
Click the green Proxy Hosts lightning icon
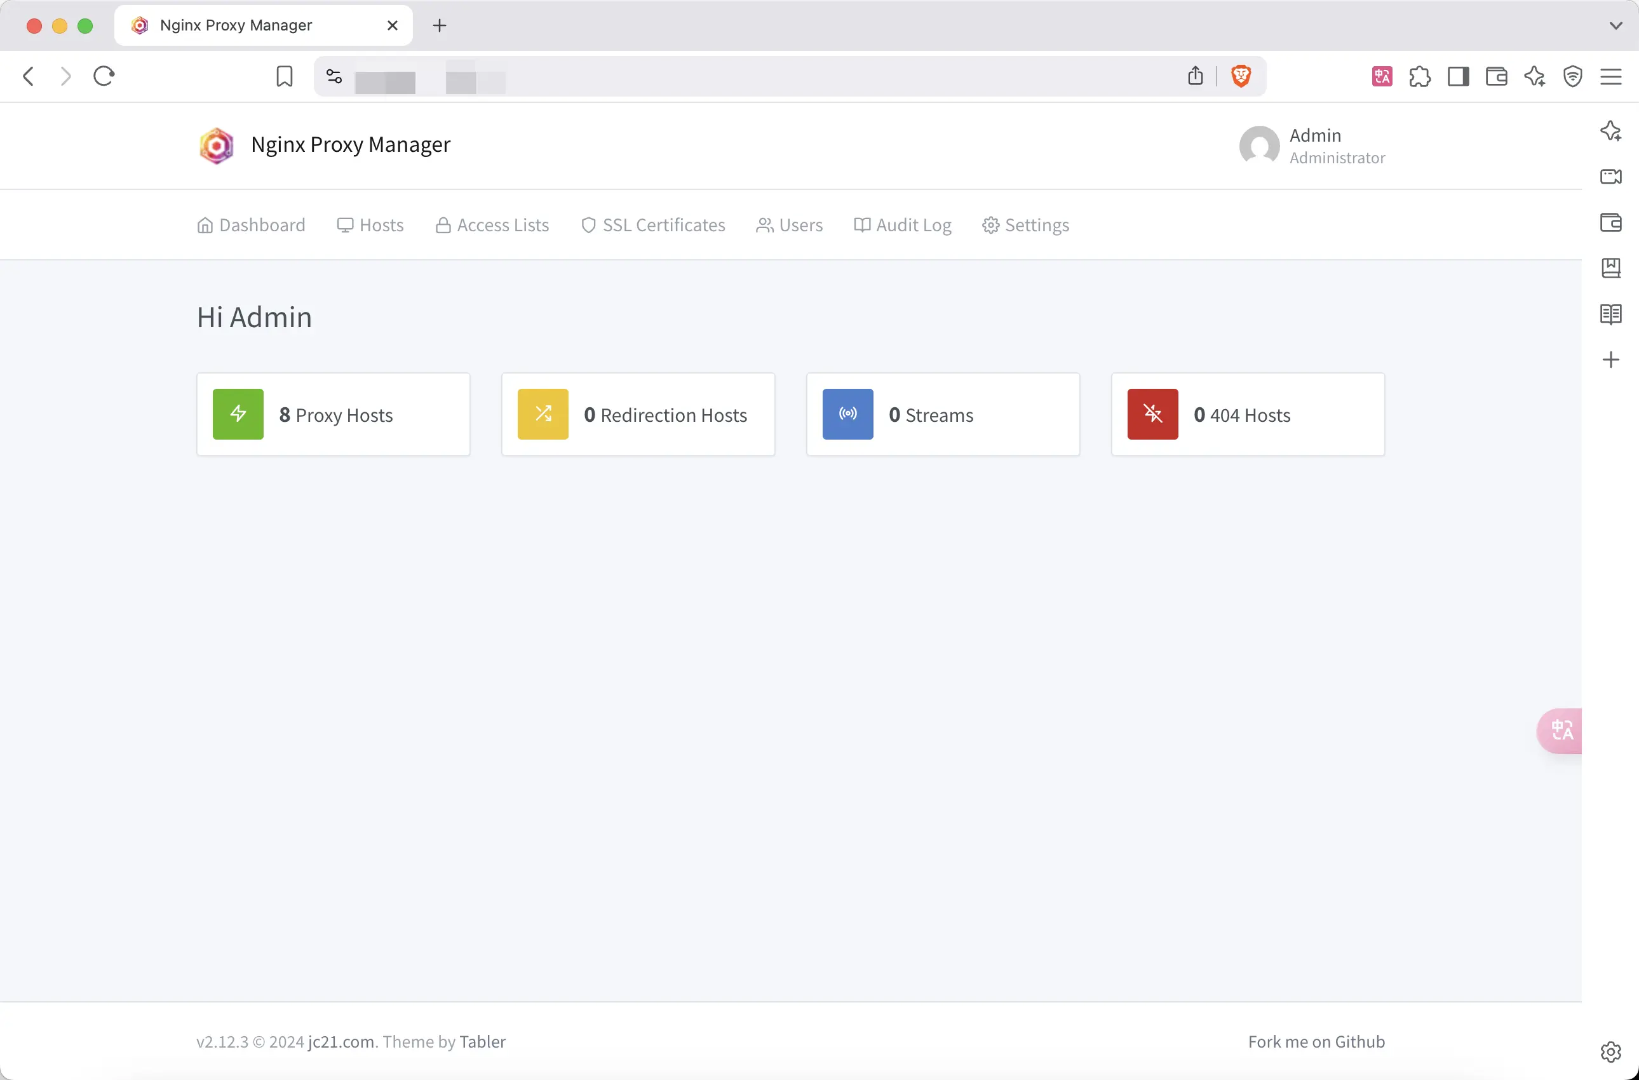pos(238,414)
